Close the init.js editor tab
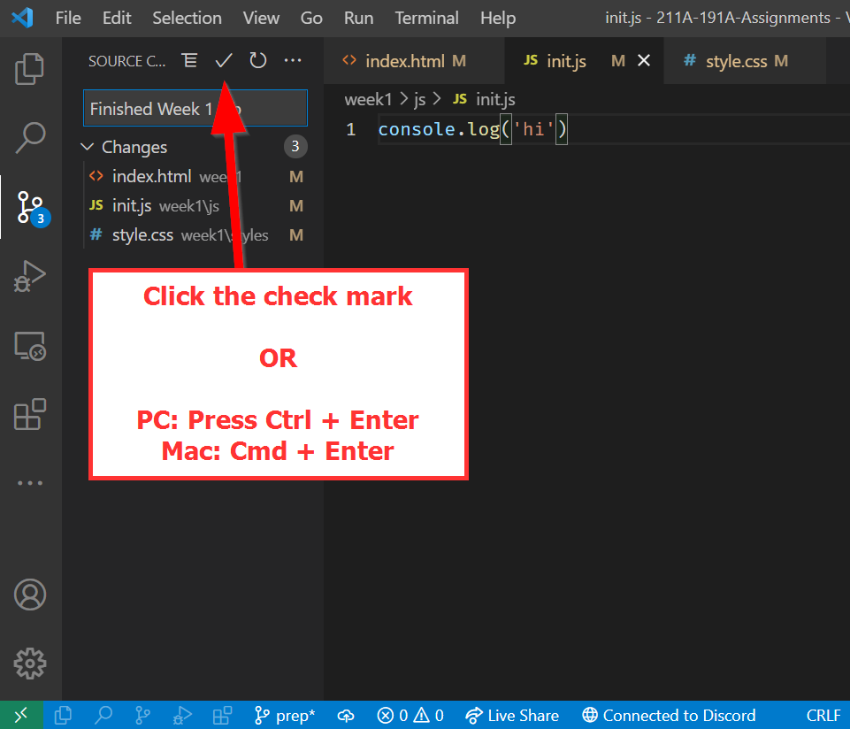This screenshot has width=850, height=729. (644, 61)
